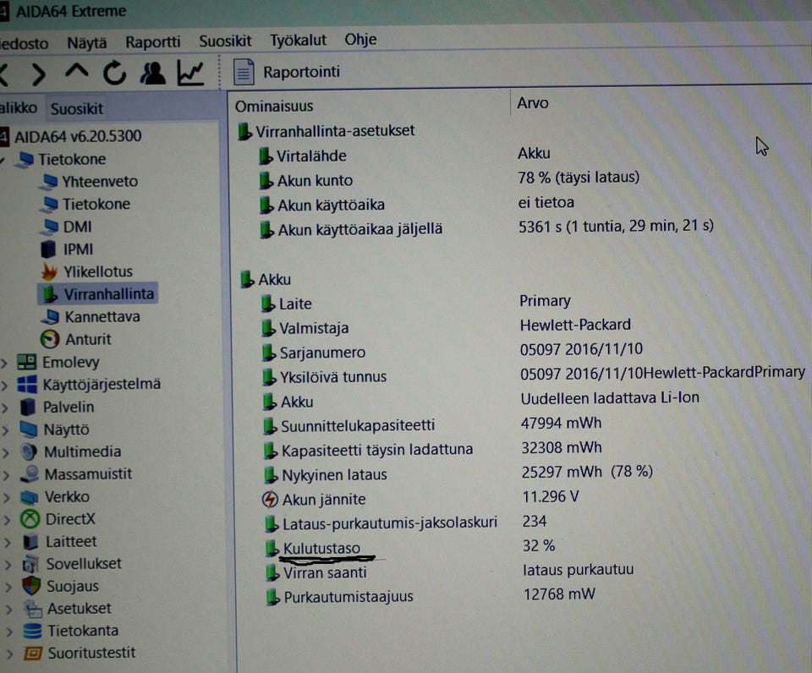812x673 pixels.
Task: Select Tietokone child item under Yhteenveto
Action: (96, 204)
